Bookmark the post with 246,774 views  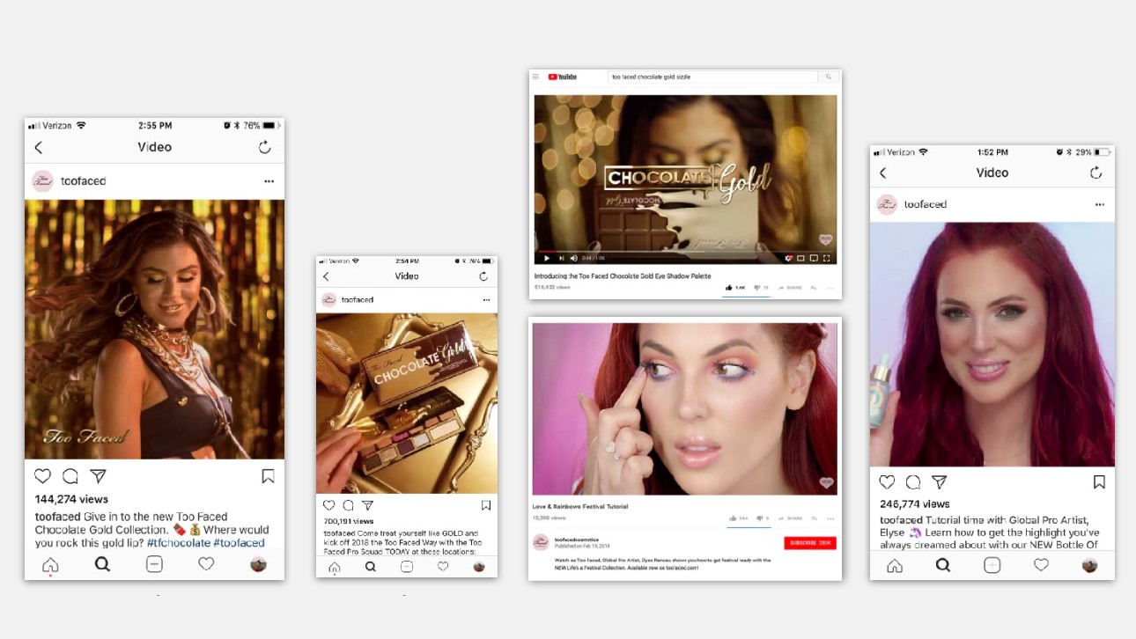[x=1099, y=482]
